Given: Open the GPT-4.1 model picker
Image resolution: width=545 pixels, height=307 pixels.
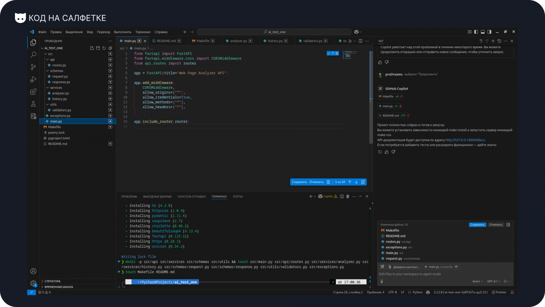Looking at the screenshot, I should (x=493, y=282).
